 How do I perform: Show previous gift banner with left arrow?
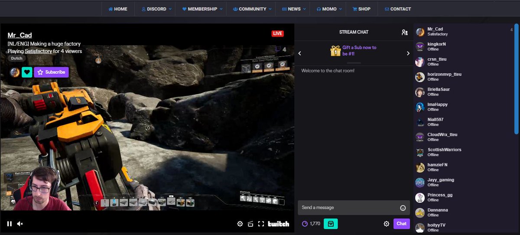coord(299,53)
